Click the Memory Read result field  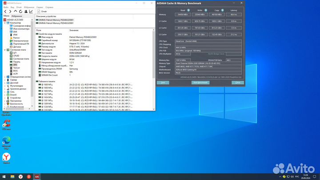coord(183,15)
